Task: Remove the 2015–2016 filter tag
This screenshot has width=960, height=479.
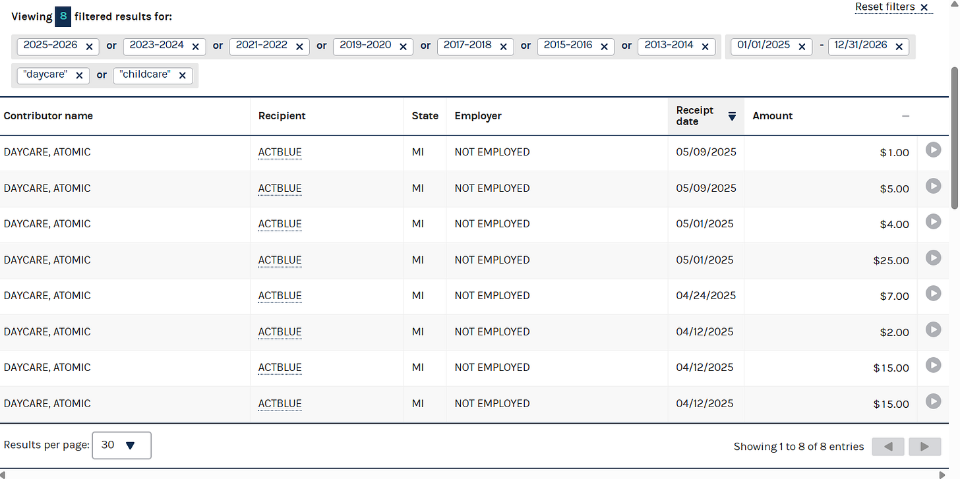Action: tap(604, 47)
